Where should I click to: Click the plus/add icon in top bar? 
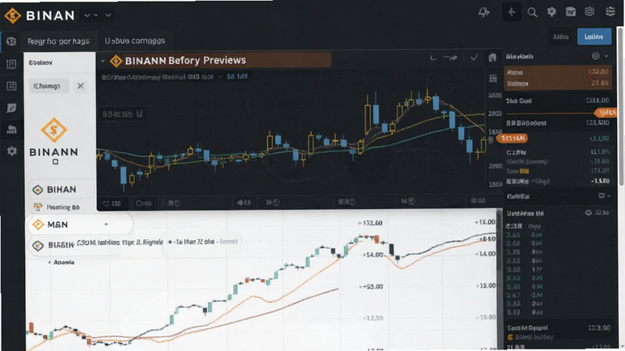coord(512,12)
